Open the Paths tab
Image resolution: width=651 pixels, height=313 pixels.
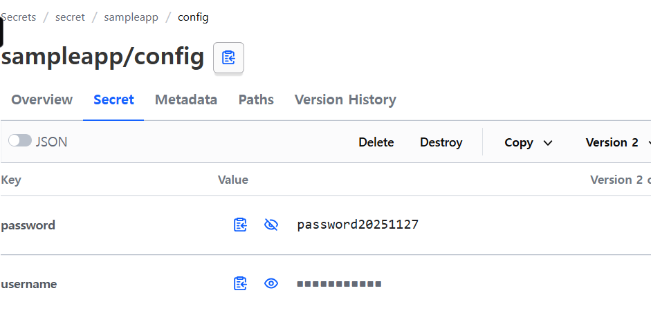point(256,100)
